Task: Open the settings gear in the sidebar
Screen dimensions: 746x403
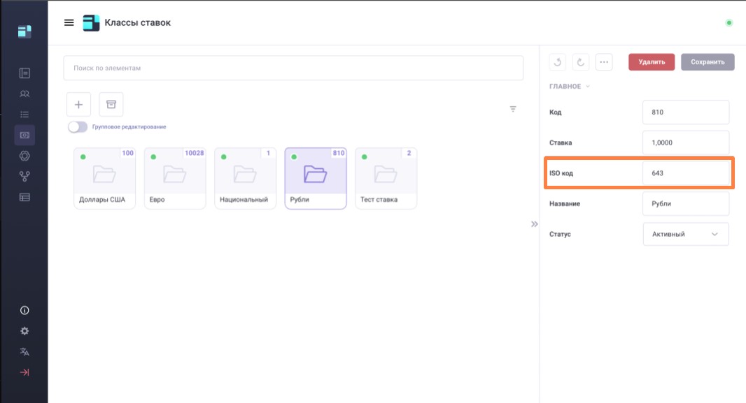Action: (x=24, y=331)
